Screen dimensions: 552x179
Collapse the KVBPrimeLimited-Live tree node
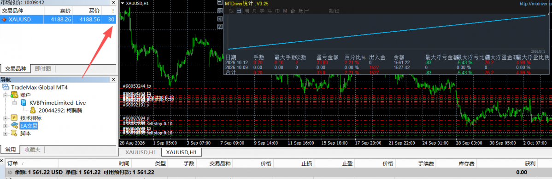coord(14,103)
